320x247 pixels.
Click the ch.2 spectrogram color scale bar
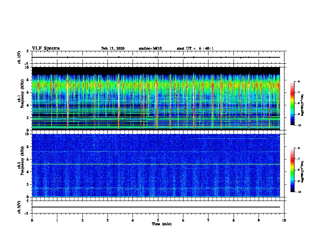click(x=293, y=170)
